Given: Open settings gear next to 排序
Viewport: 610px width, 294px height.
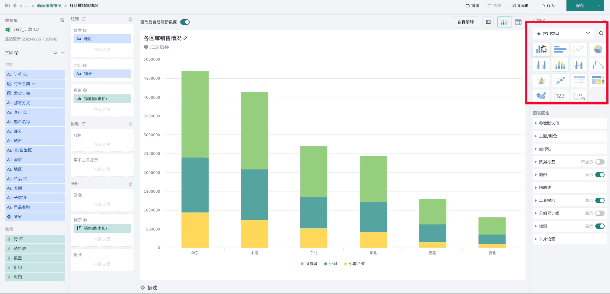Looking at the screenshot, I should 85,220.
